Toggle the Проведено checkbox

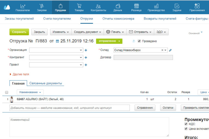point(139,41)
